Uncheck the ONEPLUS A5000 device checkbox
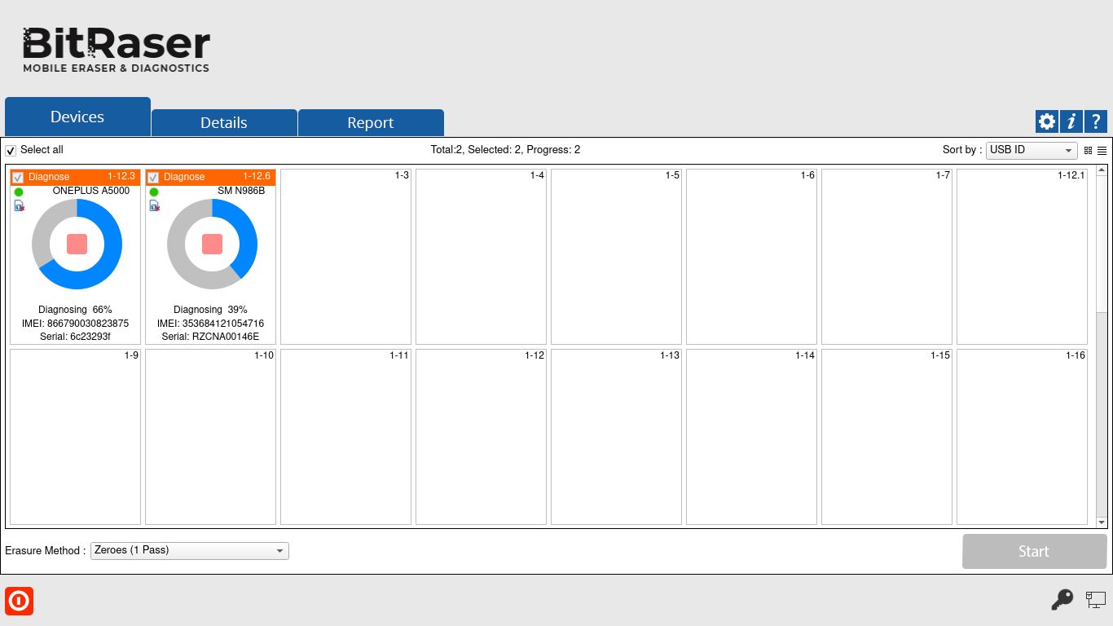 point(18,178)
